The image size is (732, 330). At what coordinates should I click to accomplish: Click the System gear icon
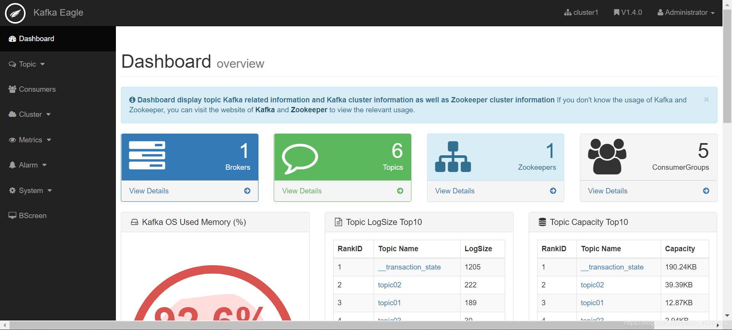tap(12, 191)
